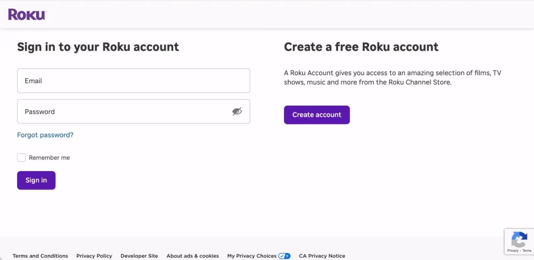Click the Create account button
The width and height of the screenshot is (534, 260).
tap(317, 115)
